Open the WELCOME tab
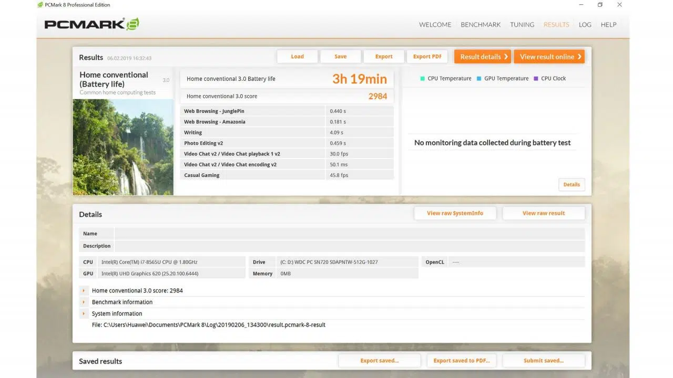673x378 pixels. [x=435, y=25]
